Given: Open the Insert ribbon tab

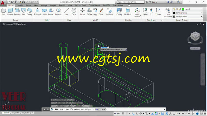Looking at the screenshot, I should pos(28,5).
